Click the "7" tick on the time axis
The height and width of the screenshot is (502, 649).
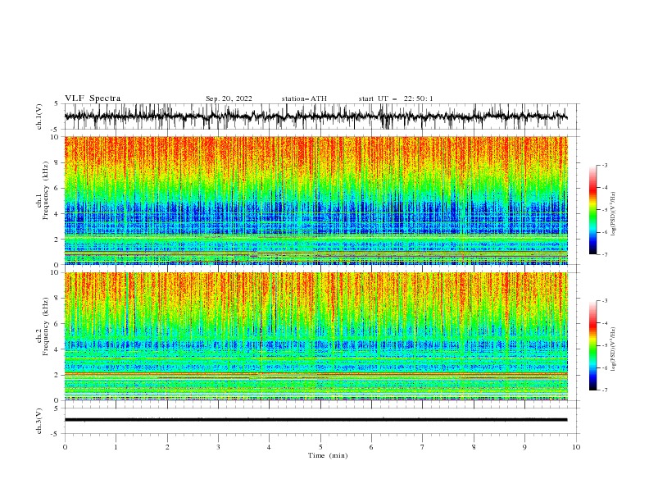click(423, 447)
